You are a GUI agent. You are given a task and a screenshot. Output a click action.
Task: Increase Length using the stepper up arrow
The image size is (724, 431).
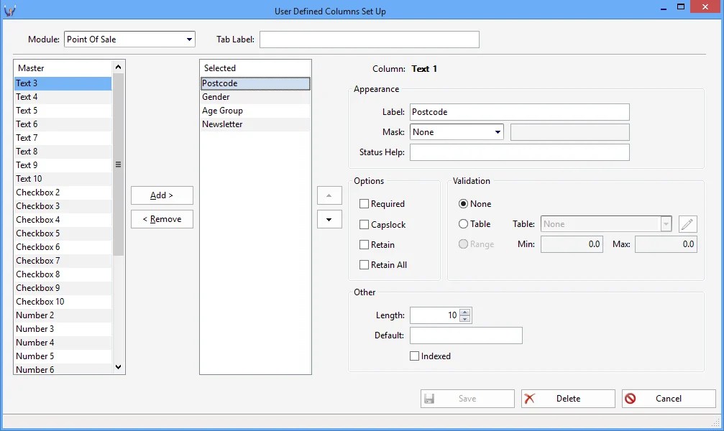[x=464, y=311]
